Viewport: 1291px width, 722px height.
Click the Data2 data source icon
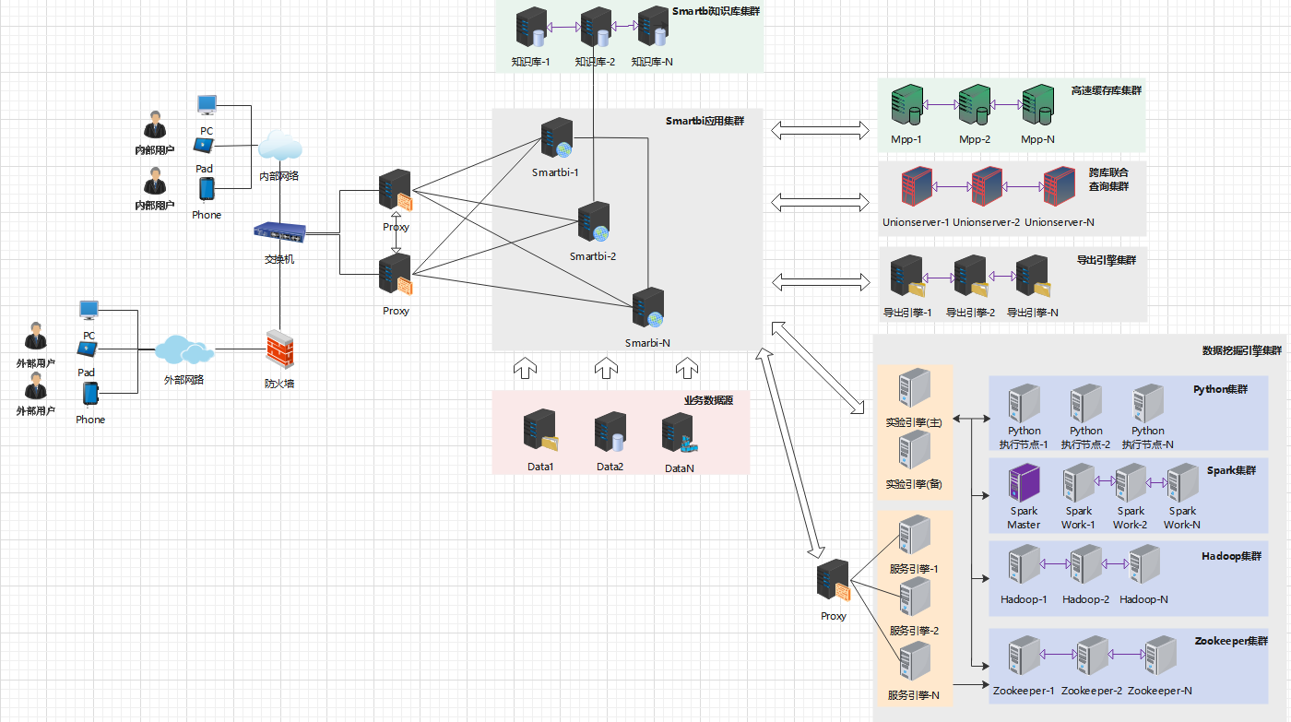click(610, 431)
